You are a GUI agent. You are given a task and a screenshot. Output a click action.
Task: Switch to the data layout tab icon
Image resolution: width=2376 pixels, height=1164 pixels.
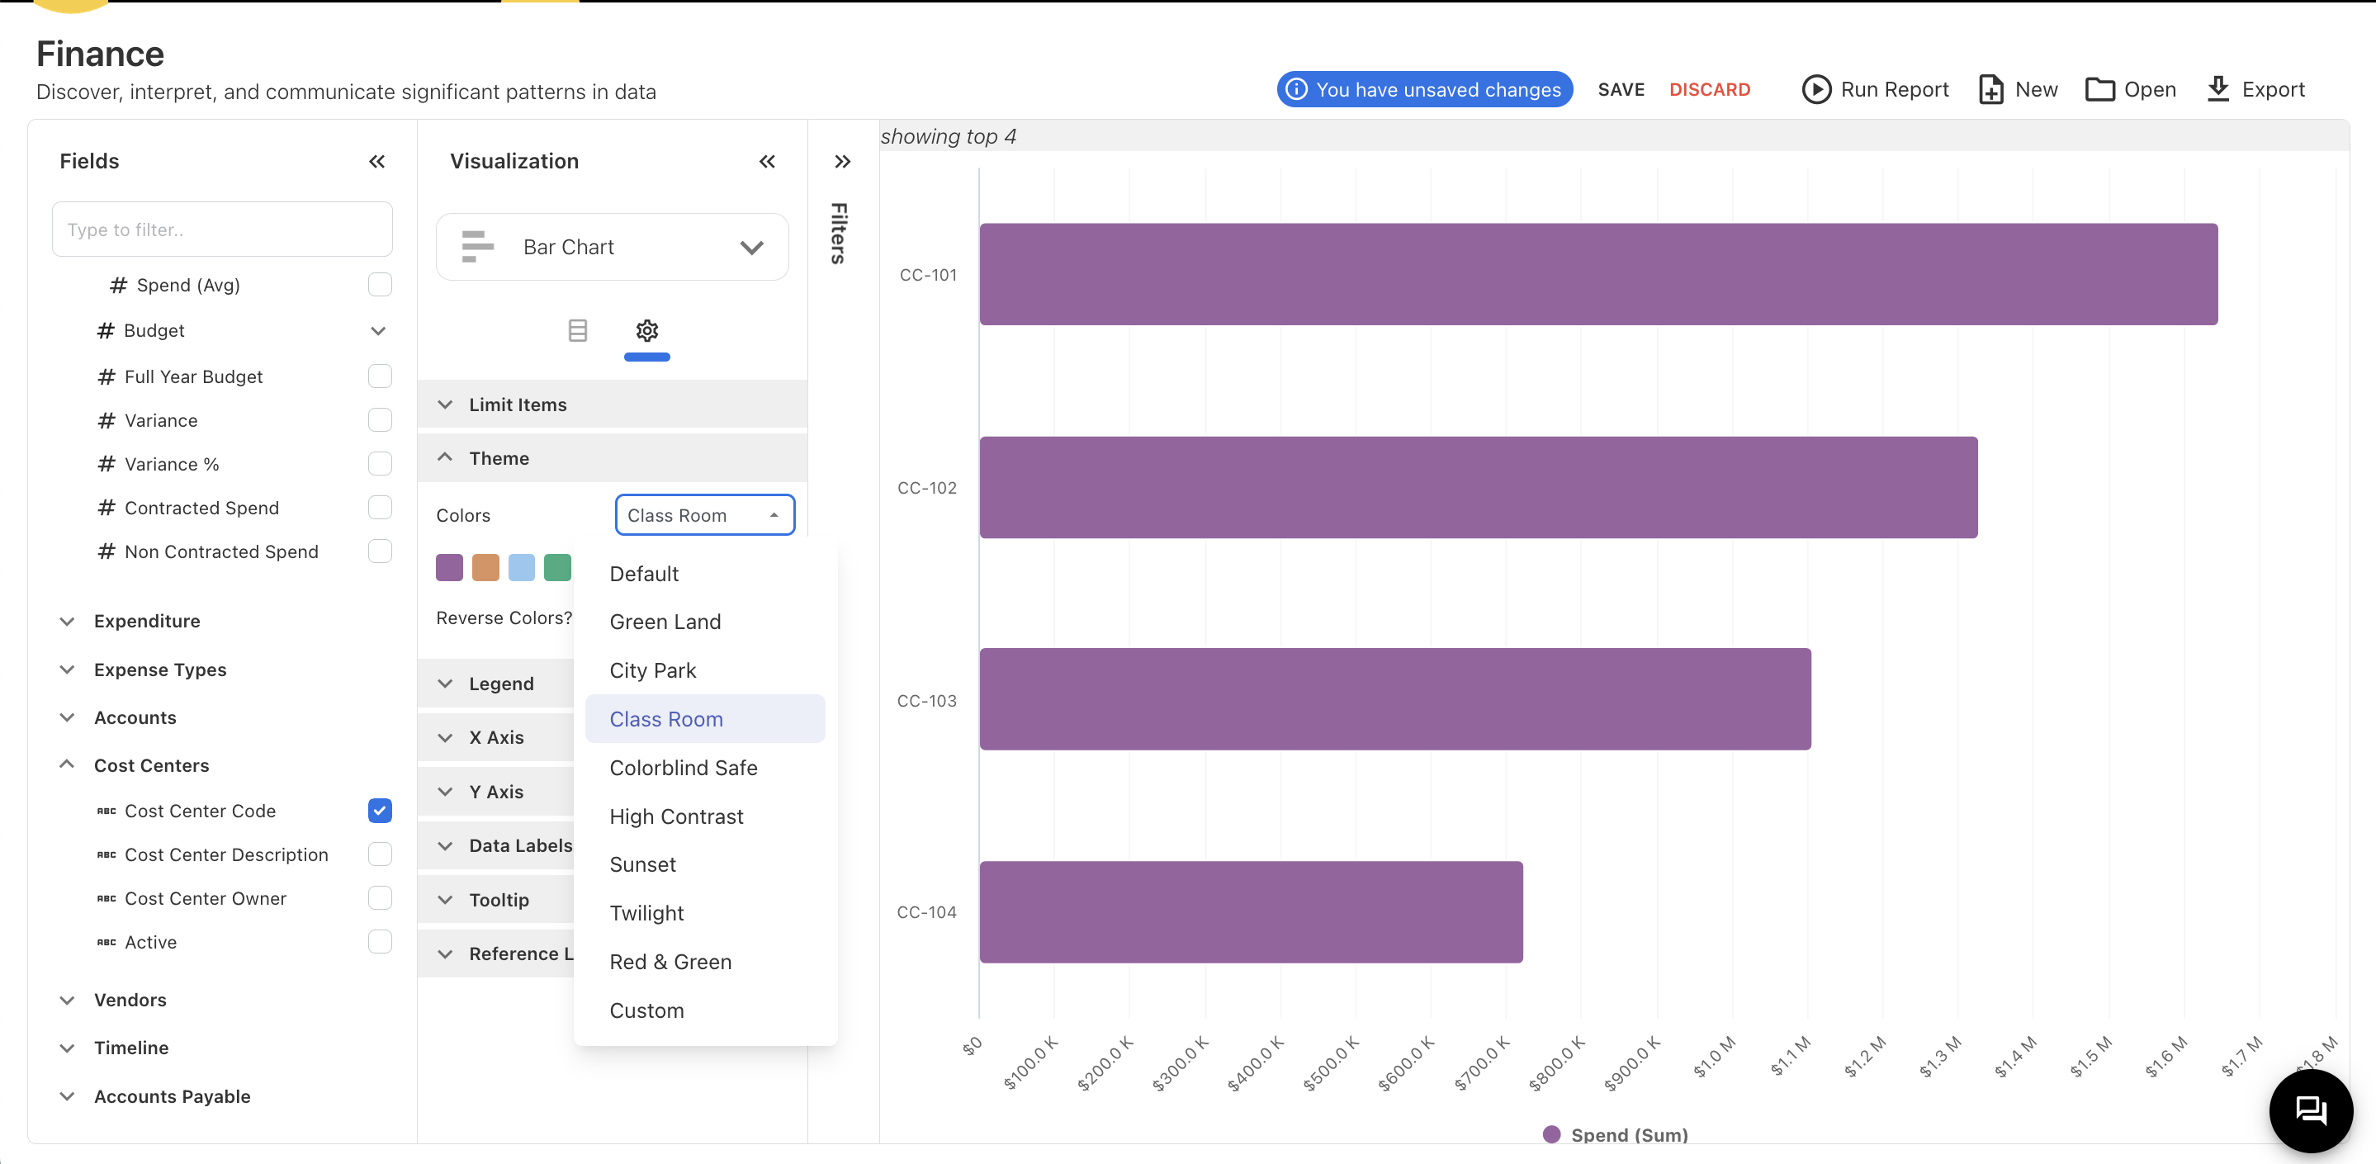tap(577, 330)
